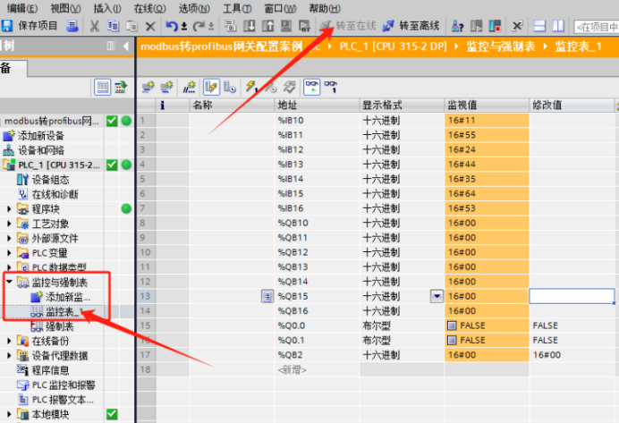
Task: Open display format dropdown for %QB15 row
Action: click(437, 296)
